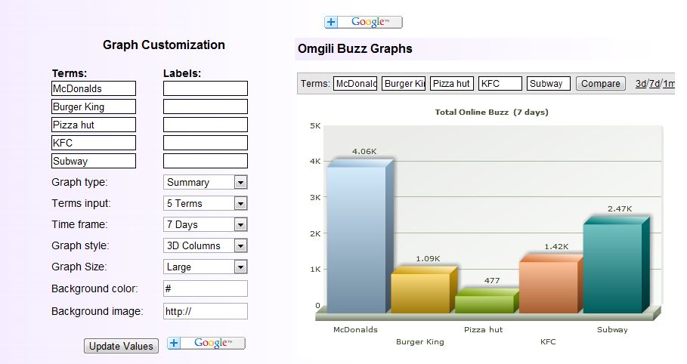Click the Subway term box in graph toolbar
687x364 pixels.
[x=548, y=84]
